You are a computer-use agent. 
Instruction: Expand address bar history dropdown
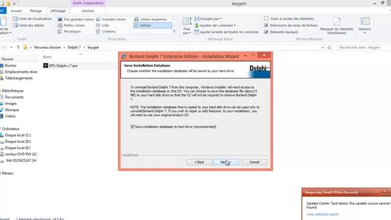(323, 48)
